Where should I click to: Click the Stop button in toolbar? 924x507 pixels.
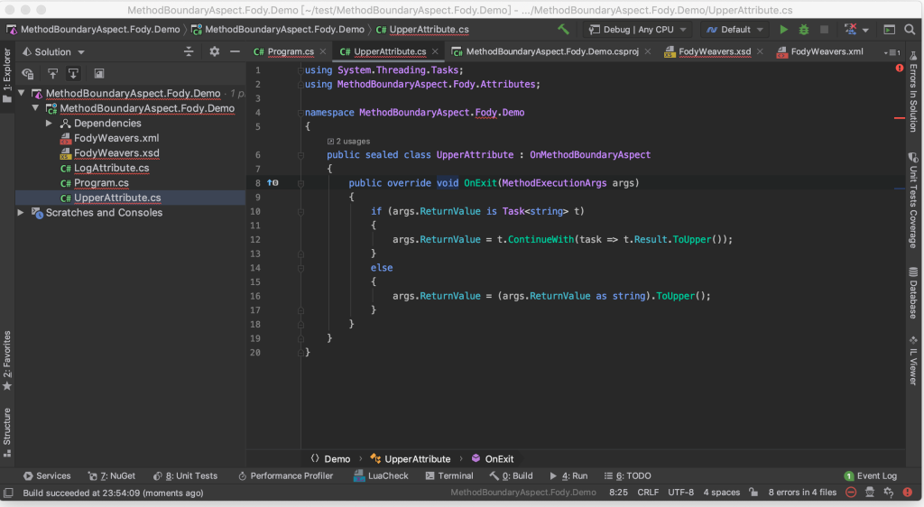[x=824, y=30]
